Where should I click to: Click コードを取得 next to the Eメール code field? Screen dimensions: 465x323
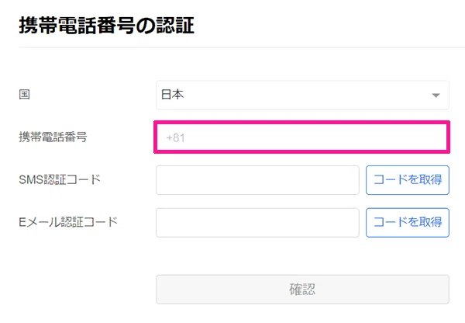click(408, 223)
